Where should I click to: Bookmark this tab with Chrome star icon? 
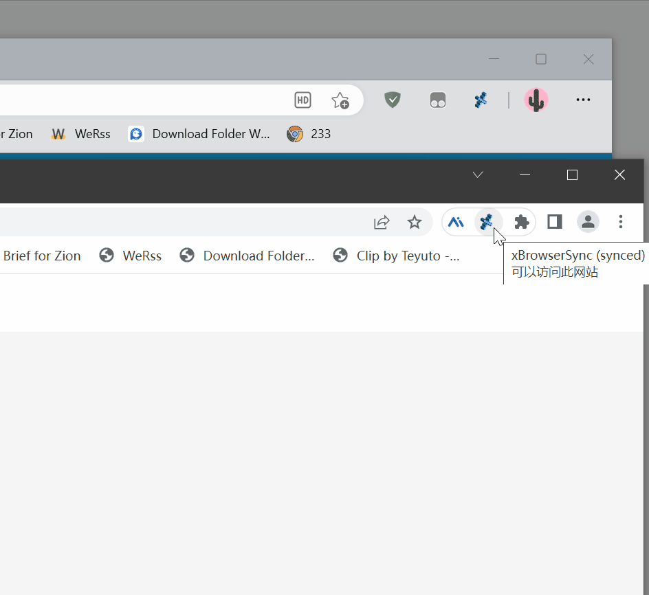(x=415, y=222)
